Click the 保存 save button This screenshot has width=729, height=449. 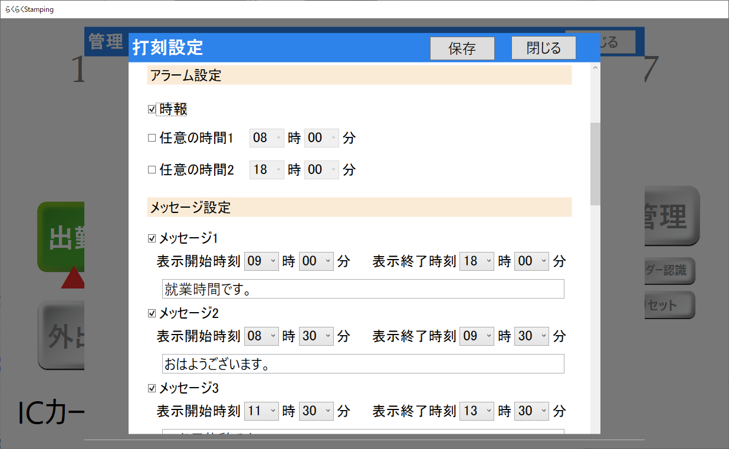coord(462,48)
